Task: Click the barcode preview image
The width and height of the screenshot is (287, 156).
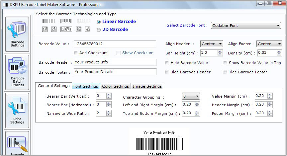Action: [x=159, y=144]
